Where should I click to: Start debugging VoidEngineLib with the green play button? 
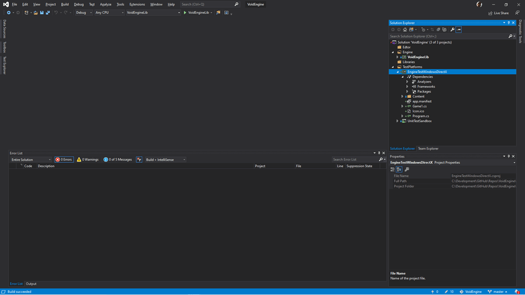(185, 13)
